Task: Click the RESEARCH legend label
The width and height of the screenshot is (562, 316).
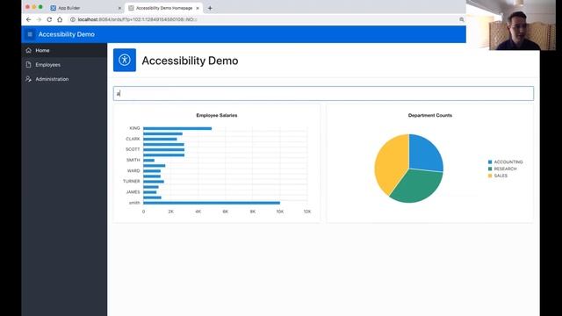Action: (506, 169)
